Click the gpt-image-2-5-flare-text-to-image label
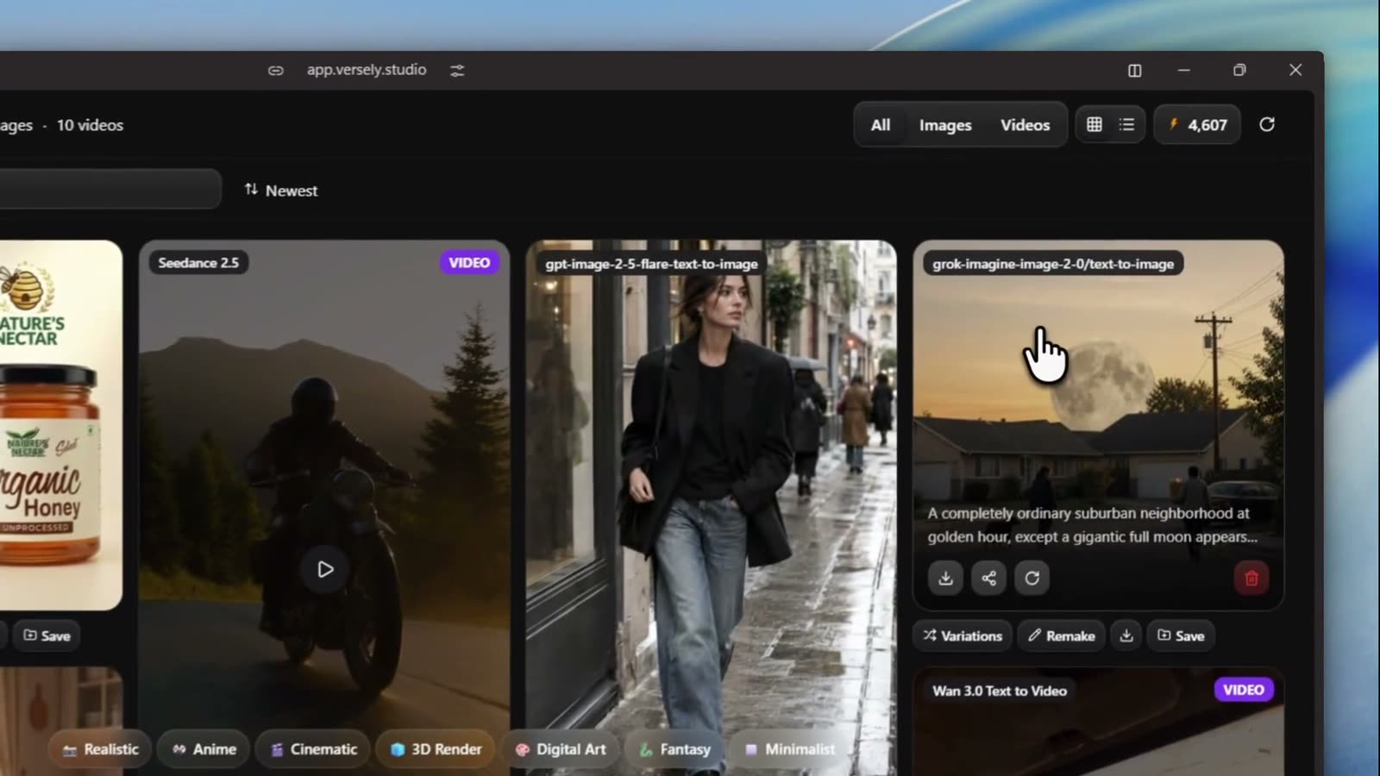The width and height of the screenshot is (1380, 776). [651, 264]
